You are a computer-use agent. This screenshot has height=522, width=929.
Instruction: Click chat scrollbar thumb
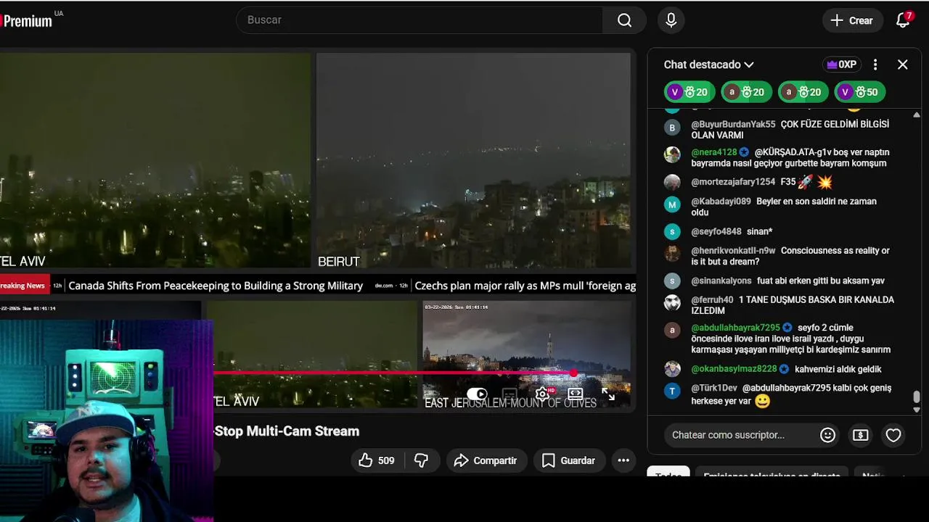tap(916, 397)
